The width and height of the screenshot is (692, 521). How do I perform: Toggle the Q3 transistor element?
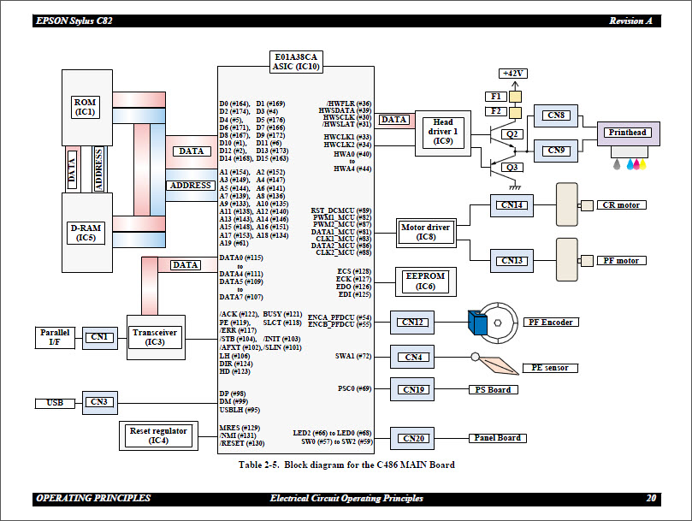pyautogui.click(x=512, y=168)
